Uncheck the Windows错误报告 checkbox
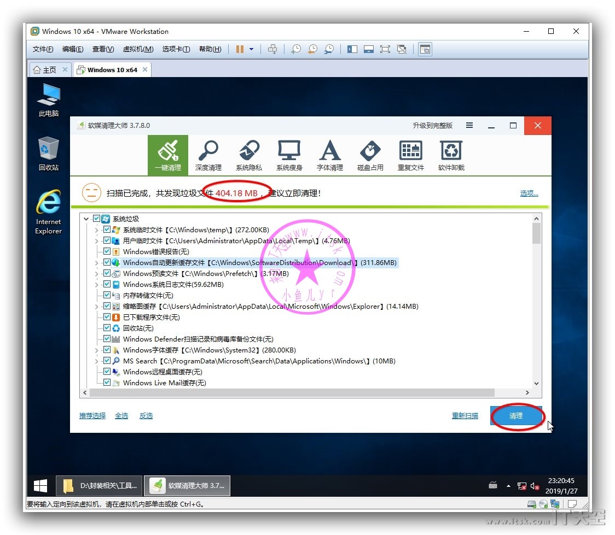Viewport: 615px width, 535px height. tap(107, 251)
